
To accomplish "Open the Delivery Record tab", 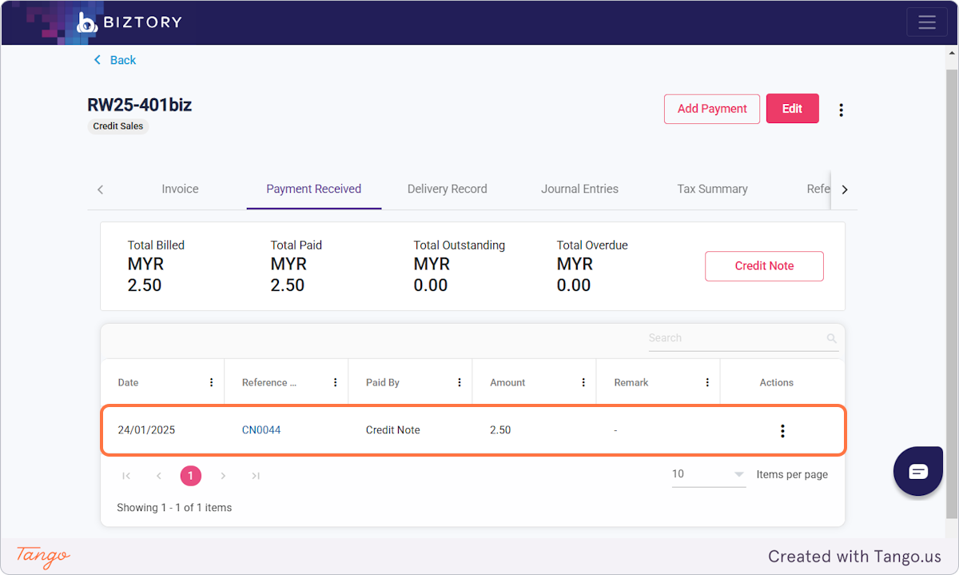I will coord(448,189).
